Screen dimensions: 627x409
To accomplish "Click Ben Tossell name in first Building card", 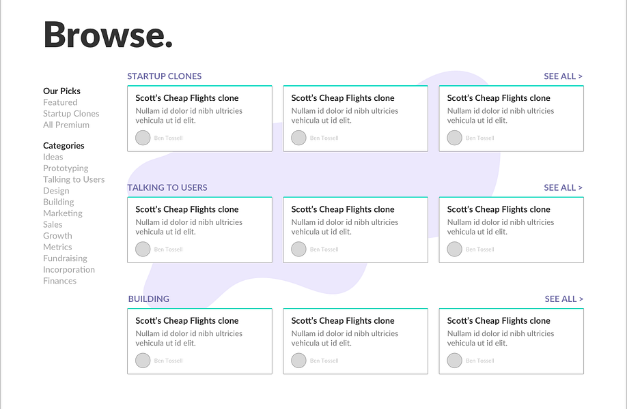I will pos(169,361).
